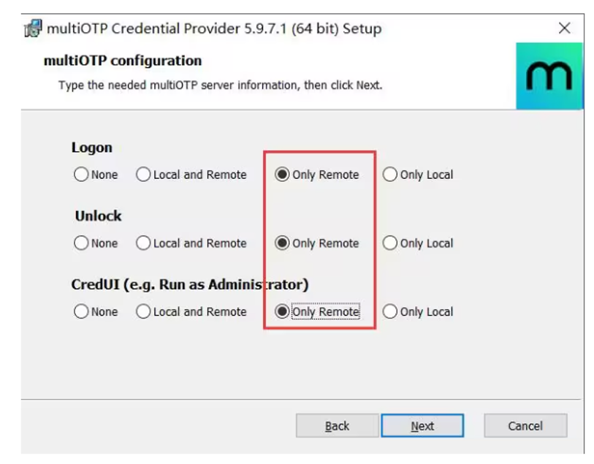Image resolution: width=594 pixels, height=464 pixels.
Task: Choose Local and Remote for CredUI
Action: (143, 311)
